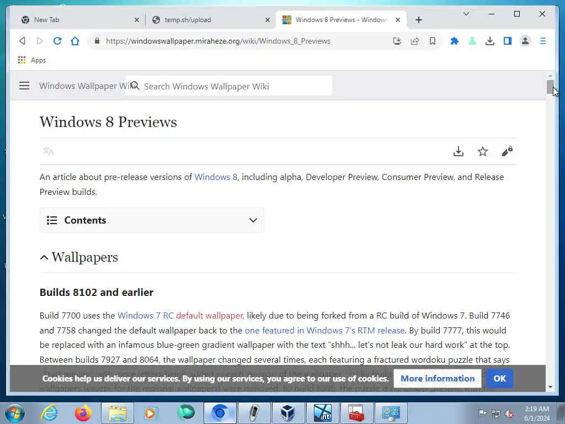
Task: Go back with the browser back arrow
Action: tap(22, 41)
